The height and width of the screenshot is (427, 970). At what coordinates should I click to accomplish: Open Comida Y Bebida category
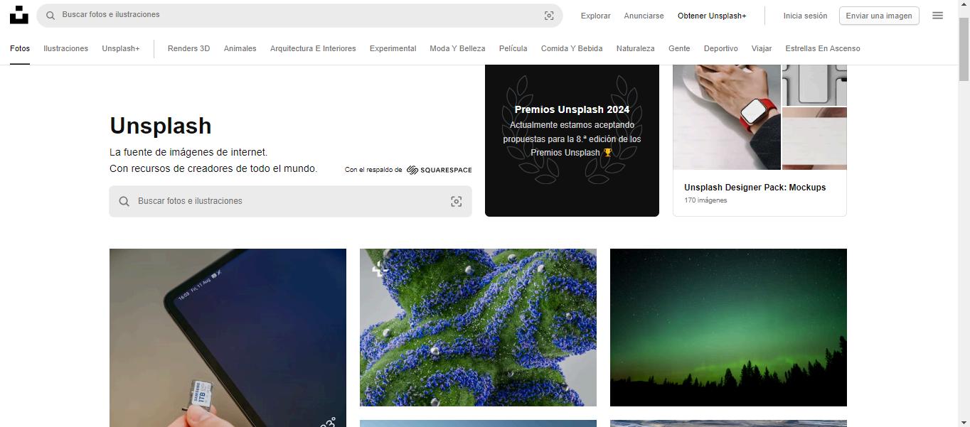click(572, 48)
